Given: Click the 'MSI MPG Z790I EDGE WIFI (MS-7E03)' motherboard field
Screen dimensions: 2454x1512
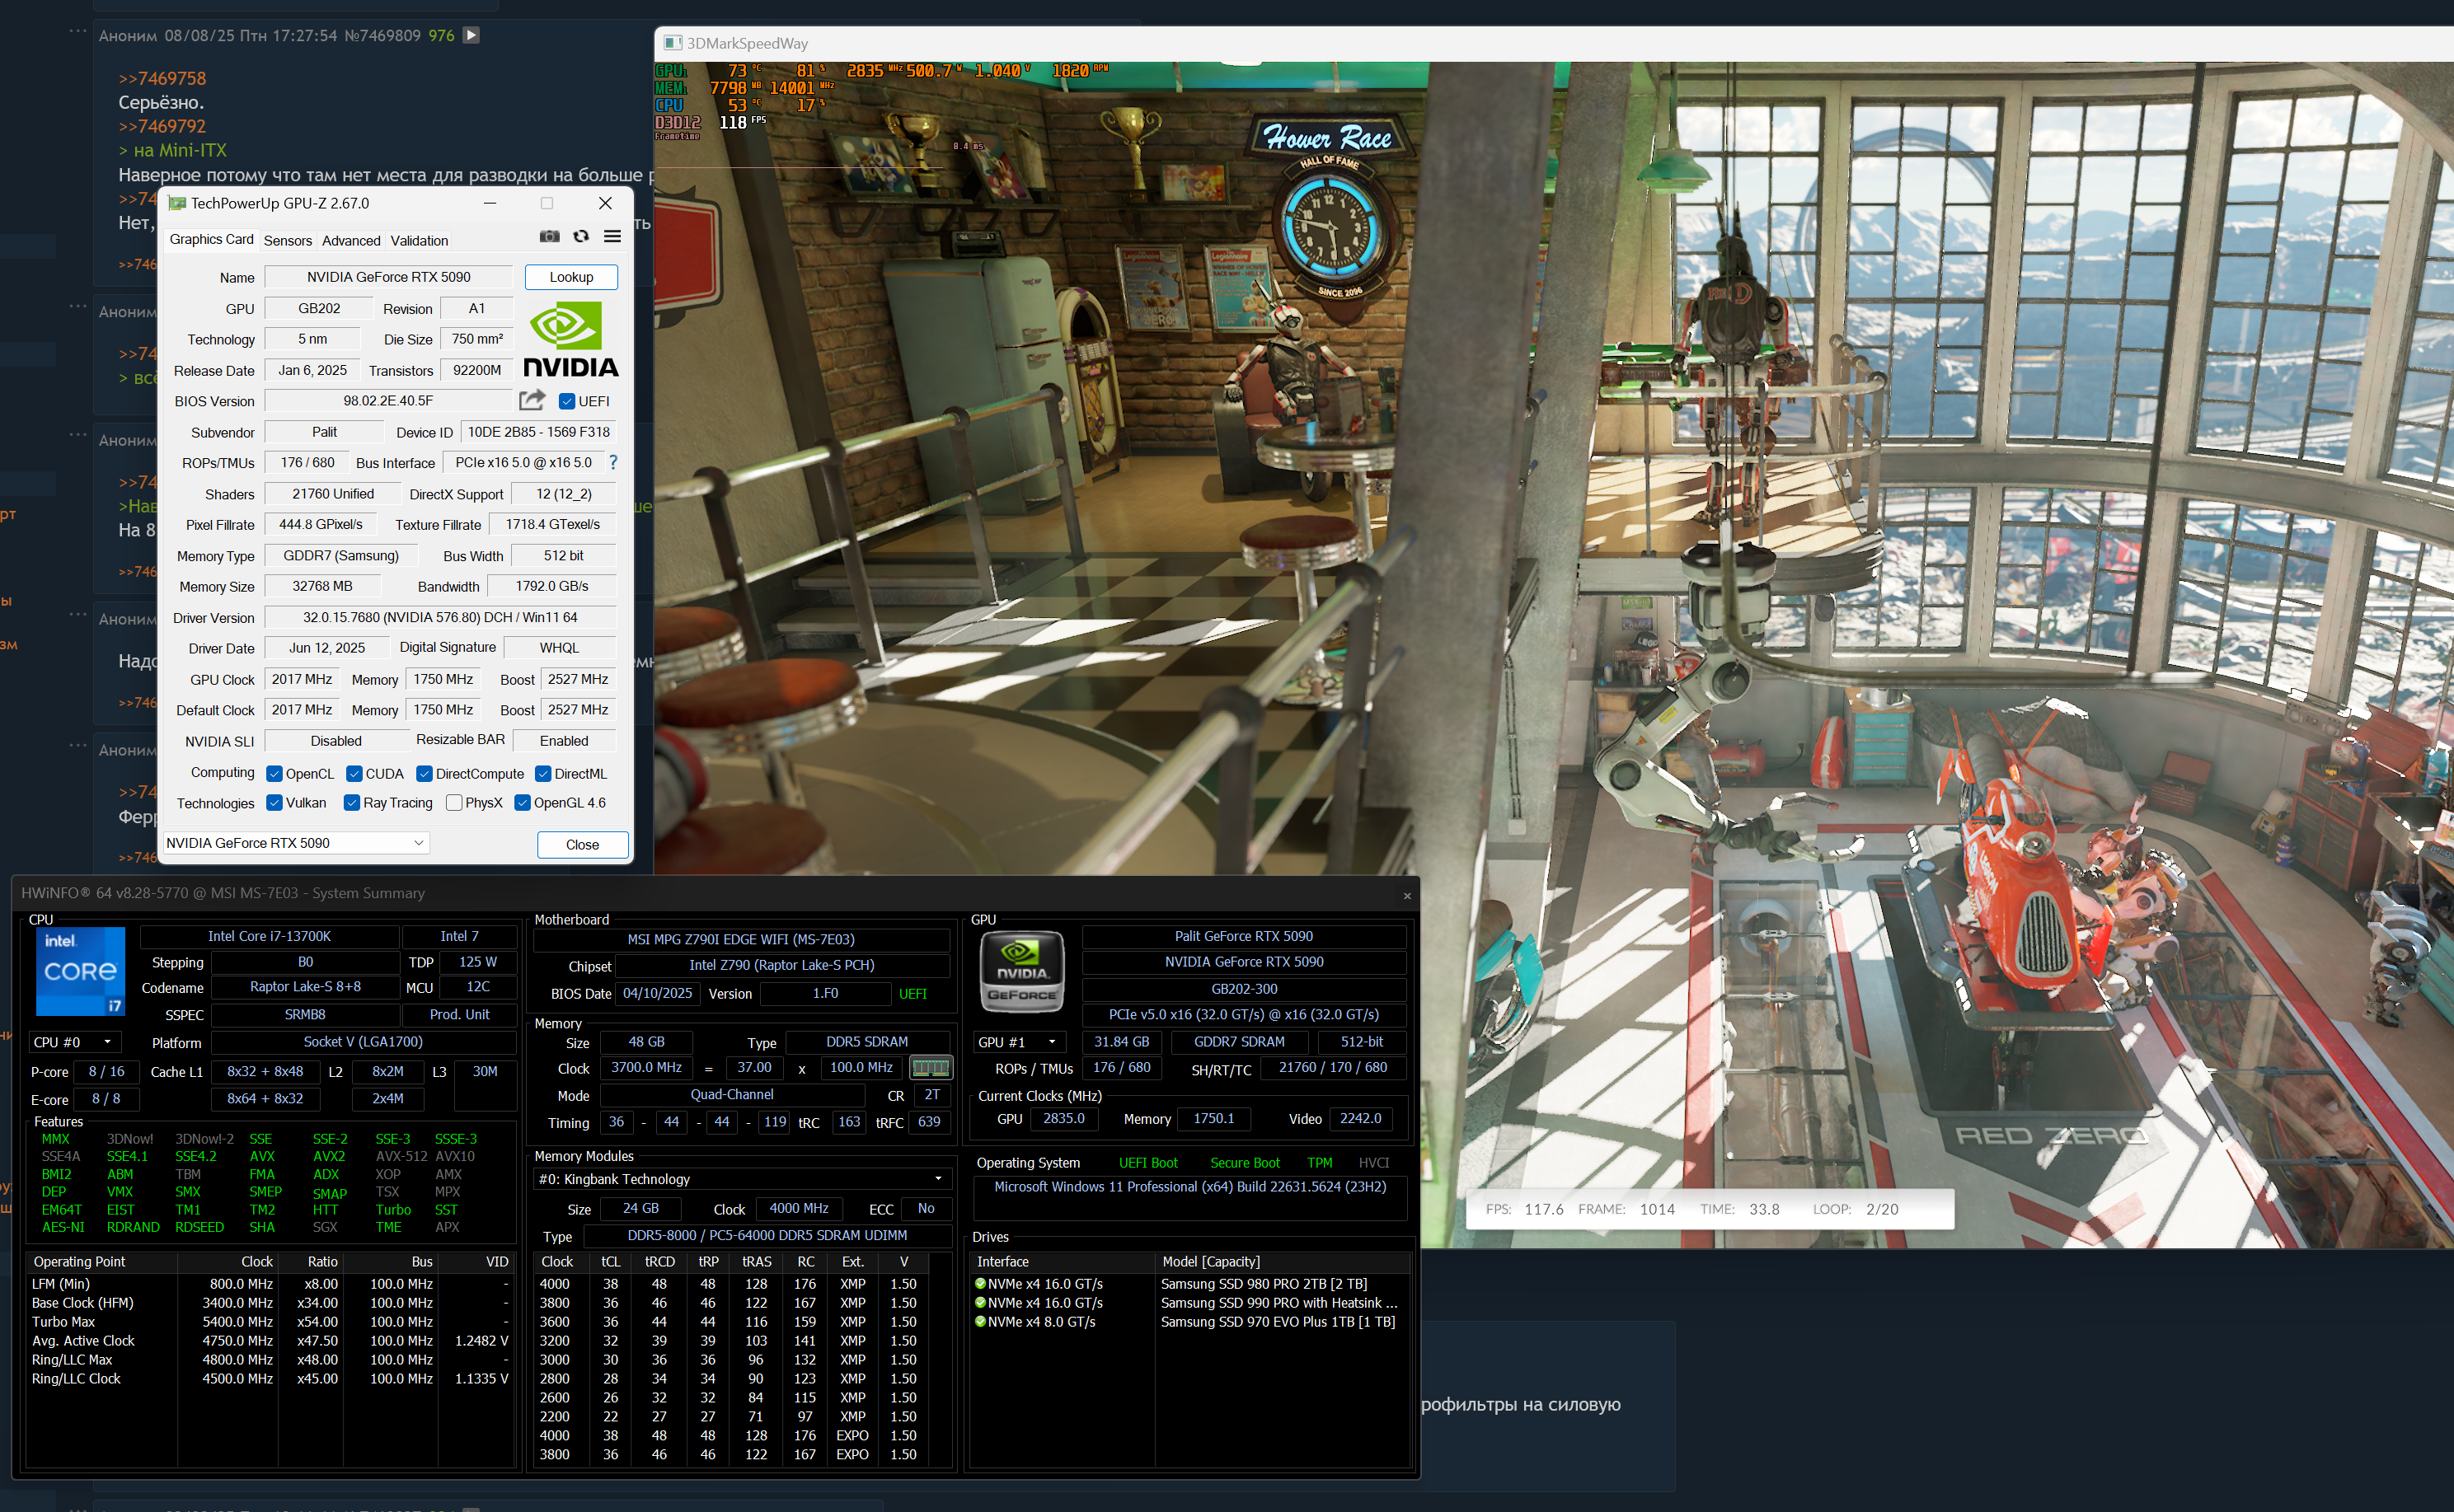Looking at the screenshot, I should (741, 940).
